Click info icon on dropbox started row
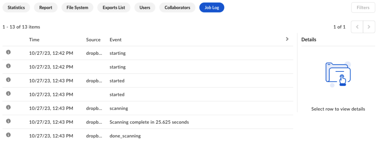The height and width of the screenshot is (143, 377). [x=9, y=80]
